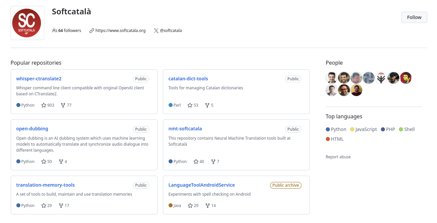This screenshot has height=223, width=437.
Task: Click the Softcatalà organization logo
Action: tap(27, 23)
